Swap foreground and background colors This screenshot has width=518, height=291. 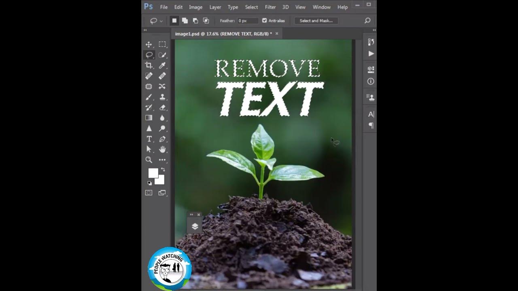point(163,169)
